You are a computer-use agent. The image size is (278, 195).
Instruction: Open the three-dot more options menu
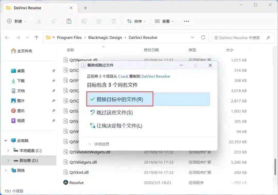coord(187,21)
